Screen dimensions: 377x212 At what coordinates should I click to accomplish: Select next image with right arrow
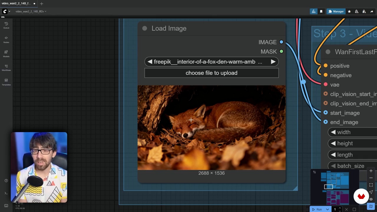tap(273, 62)
